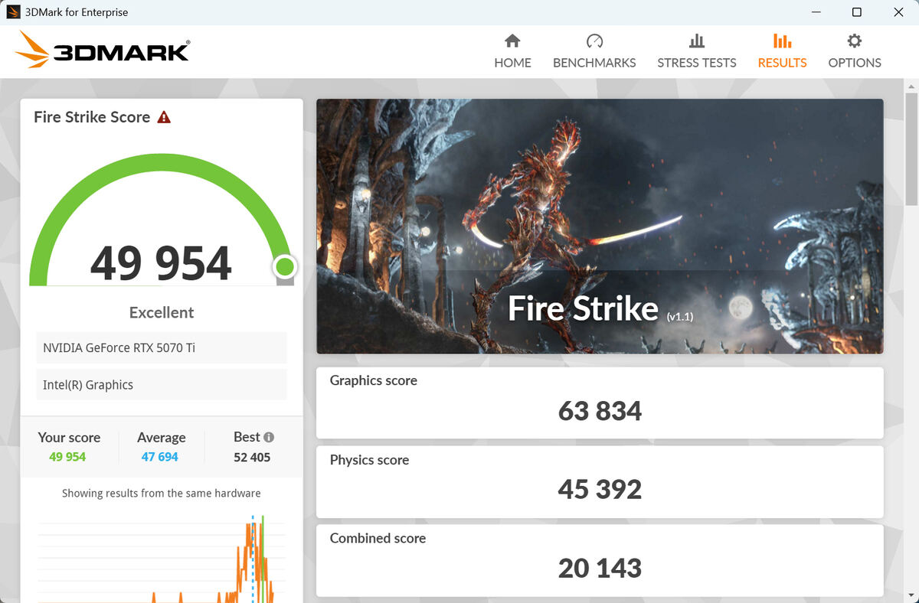Select the RESULTS tab
This screenshot has height=603, width=919.
782,51
